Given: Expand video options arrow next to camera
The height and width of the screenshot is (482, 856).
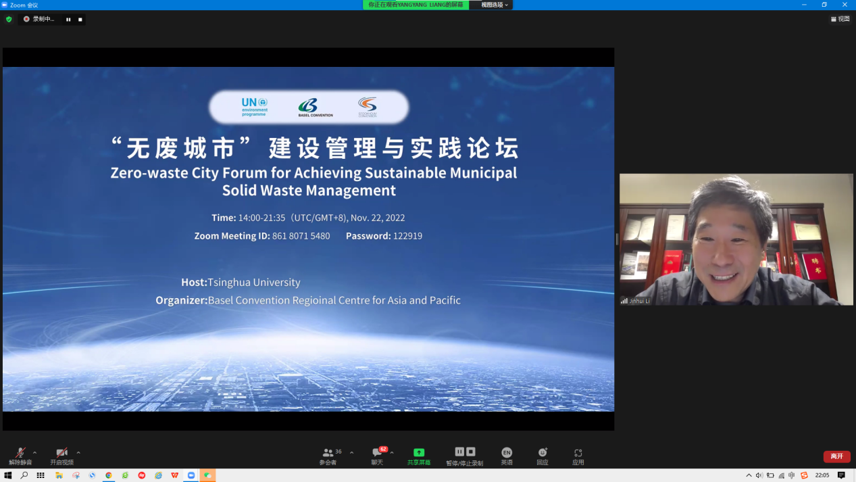Looking at the screenshot, I should click(78, 453).
